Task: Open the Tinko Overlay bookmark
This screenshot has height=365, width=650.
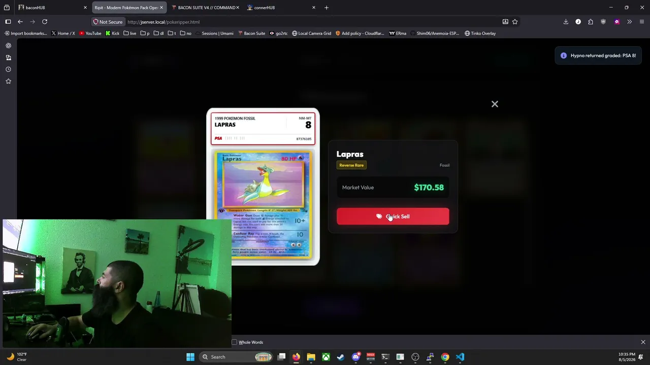Action: click(x=480, y=33)
